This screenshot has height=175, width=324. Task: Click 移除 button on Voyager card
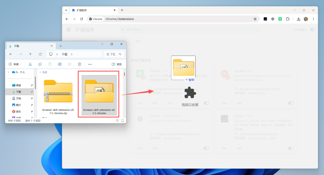(x=239, y=148)
